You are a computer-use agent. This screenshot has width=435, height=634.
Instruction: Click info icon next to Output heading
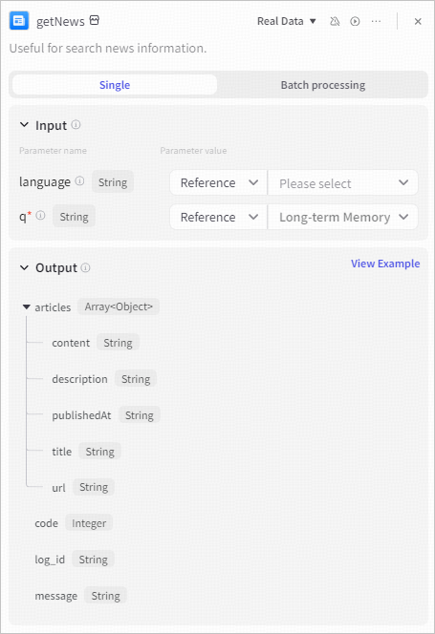(x=85, y=267)
